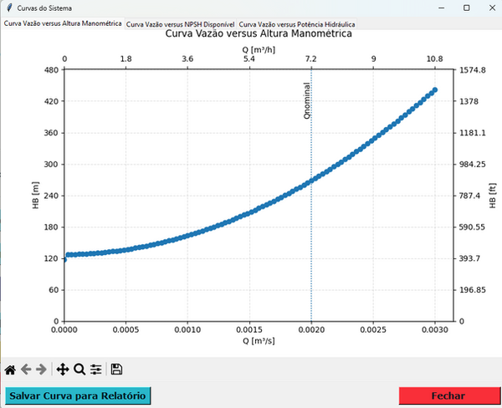Image resolution: width=502 pixels, height=408 pixels.
Task: Click the chart title above the plot
Action: point(259,33)
